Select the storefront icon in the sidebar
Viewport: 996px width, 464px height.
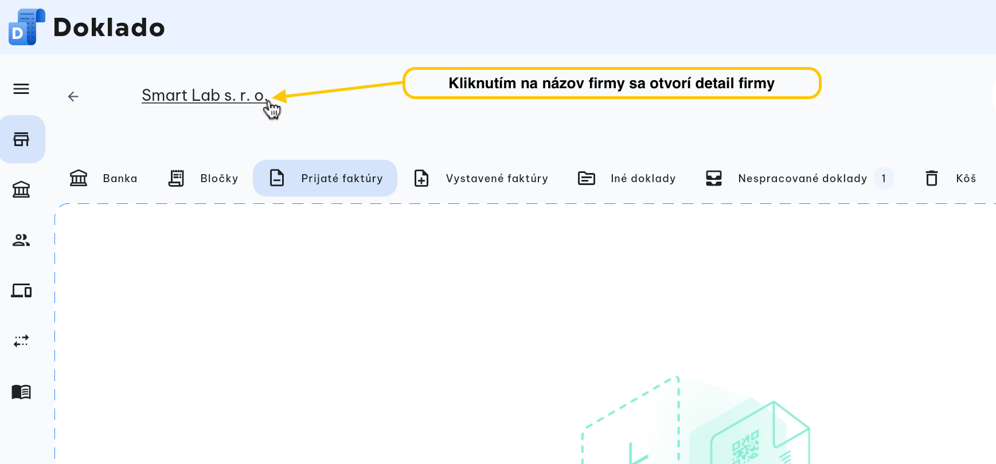click(21, 139)
